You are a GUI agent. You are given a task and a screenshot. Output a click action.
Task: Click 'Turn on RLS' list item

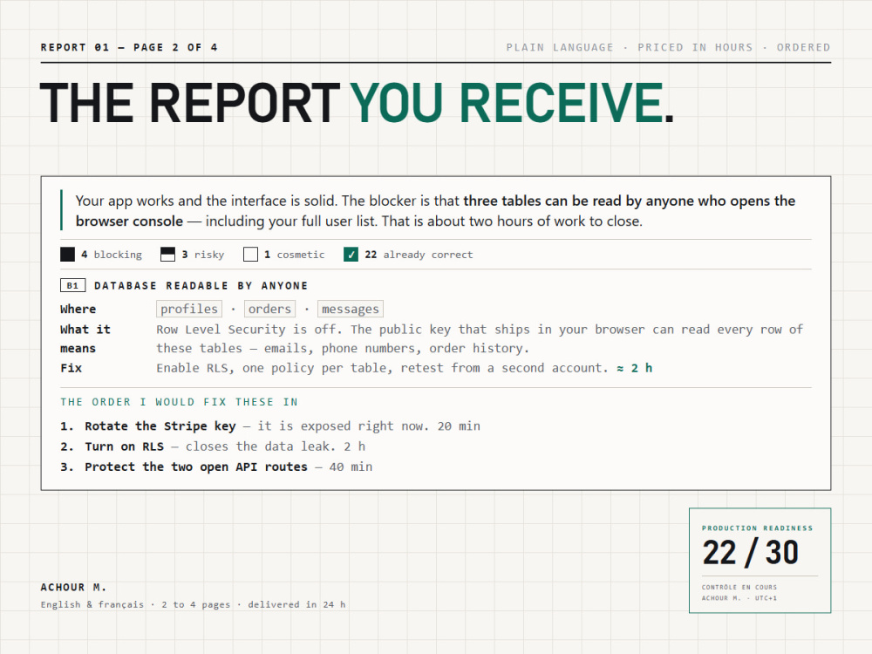click(x=124, y=446)
